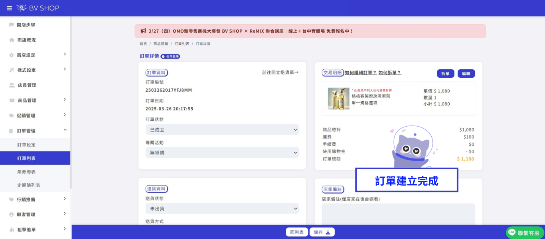Click the LINE icon on 聯繫客服
This screenshot has width=545, height=239.
tap(512, 233)
